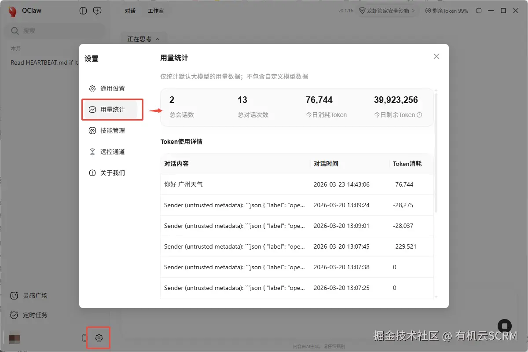
Task: Click the 总会话数 statistic
Action: 182,107
